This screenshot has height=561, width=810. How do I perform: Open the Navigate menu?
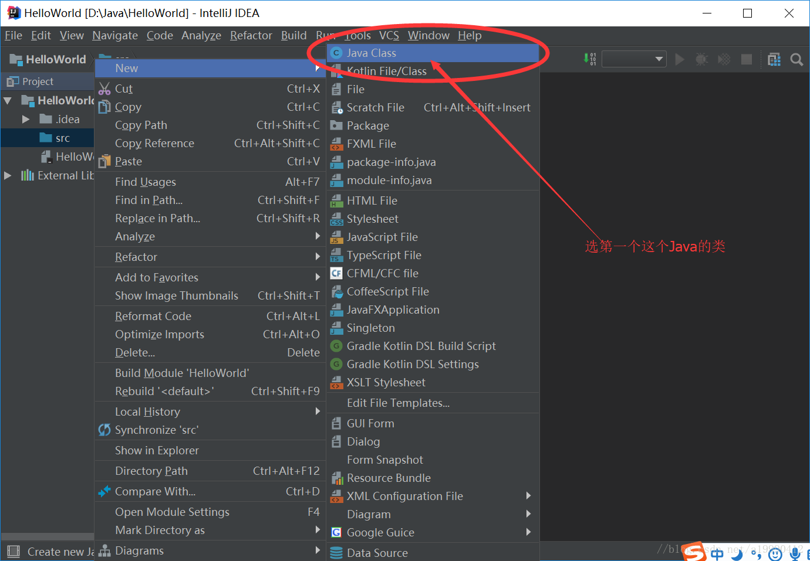coord(115,36)
